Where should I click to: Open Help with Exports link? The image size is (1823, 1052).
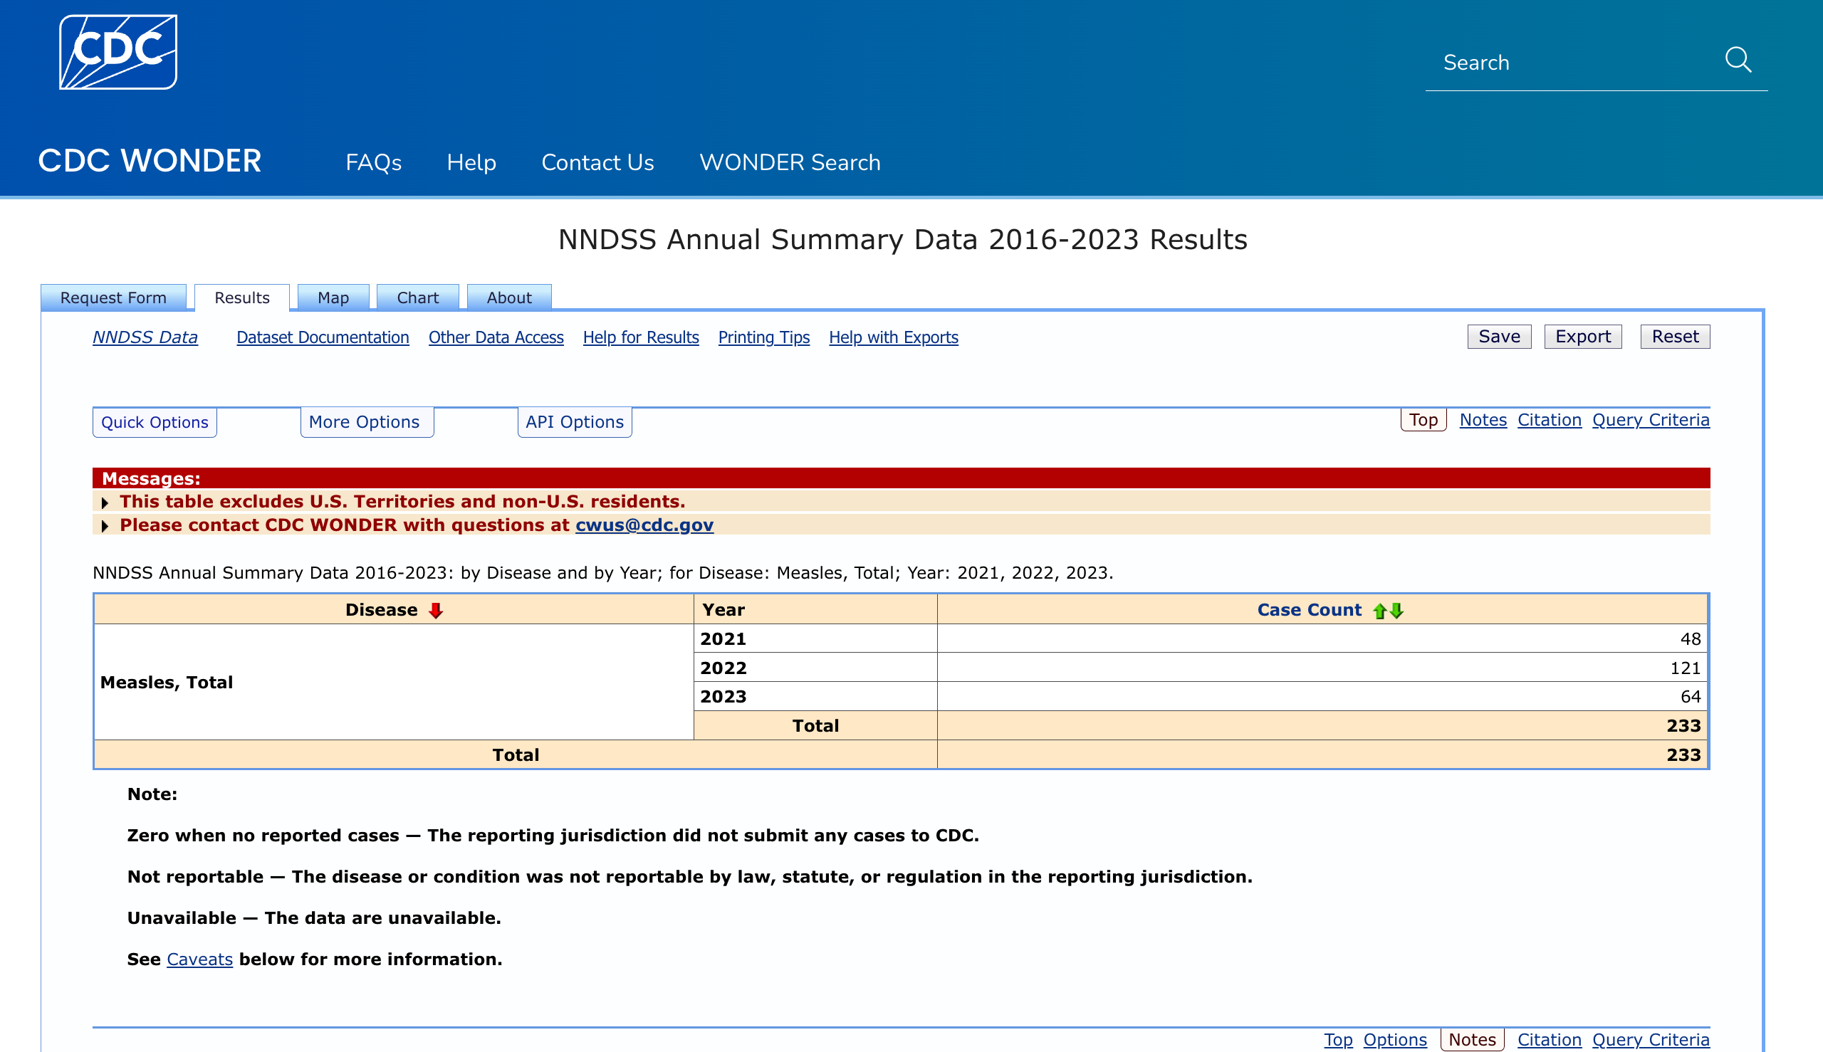click(x=894, y=337)
